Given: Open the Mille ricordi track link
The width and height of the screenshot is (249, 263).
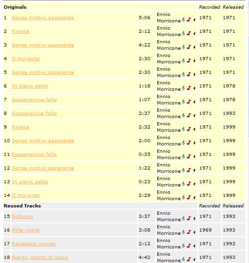Looking at the screenshot, I should (26, 230).
